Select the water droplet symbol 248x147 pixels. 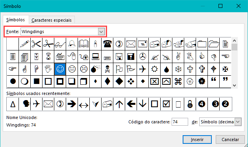tap(167, 69)
